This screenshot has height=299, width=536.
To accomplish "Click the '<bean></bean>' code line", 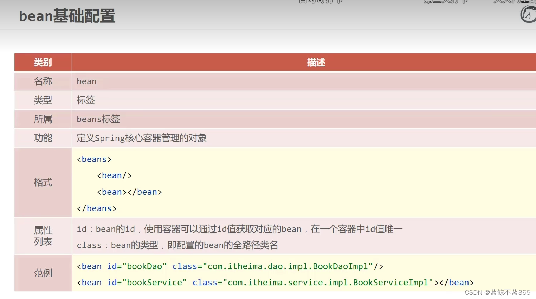I will (x=129, y=192).
